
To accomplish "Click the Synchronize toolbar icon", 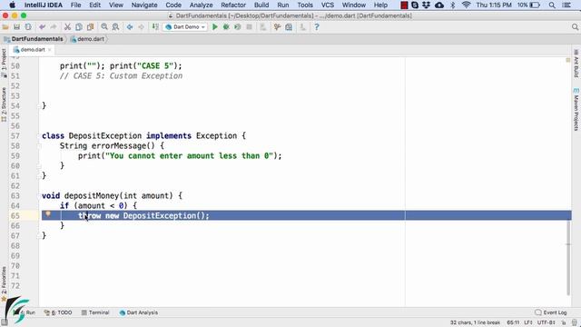I will [28, 27].
